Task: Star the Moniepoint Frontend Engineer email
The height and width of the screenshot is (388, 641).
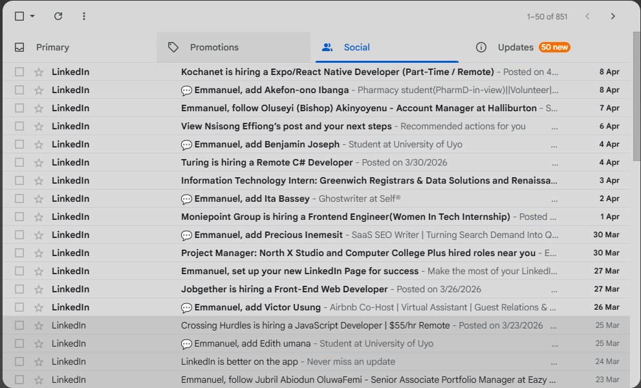Action: [x=39, y=217]
